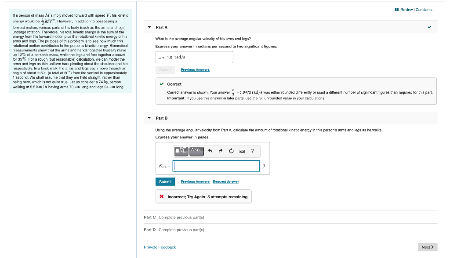This screenshot has width=450, height=258.
Task: Open Request Answer for Part B
Action: (x=226, y=182)
